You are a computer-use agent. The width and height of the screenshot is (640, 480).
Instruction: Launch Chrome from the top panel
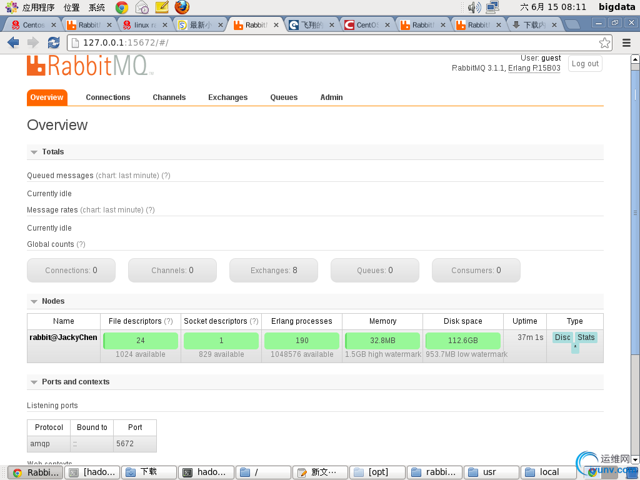point(122,7)
